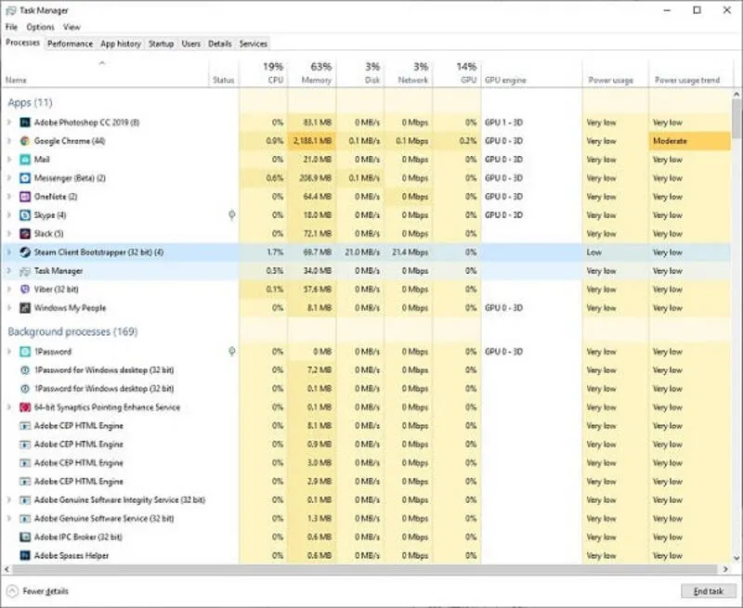Sort by the Disk column header

(x=360, y=73)
